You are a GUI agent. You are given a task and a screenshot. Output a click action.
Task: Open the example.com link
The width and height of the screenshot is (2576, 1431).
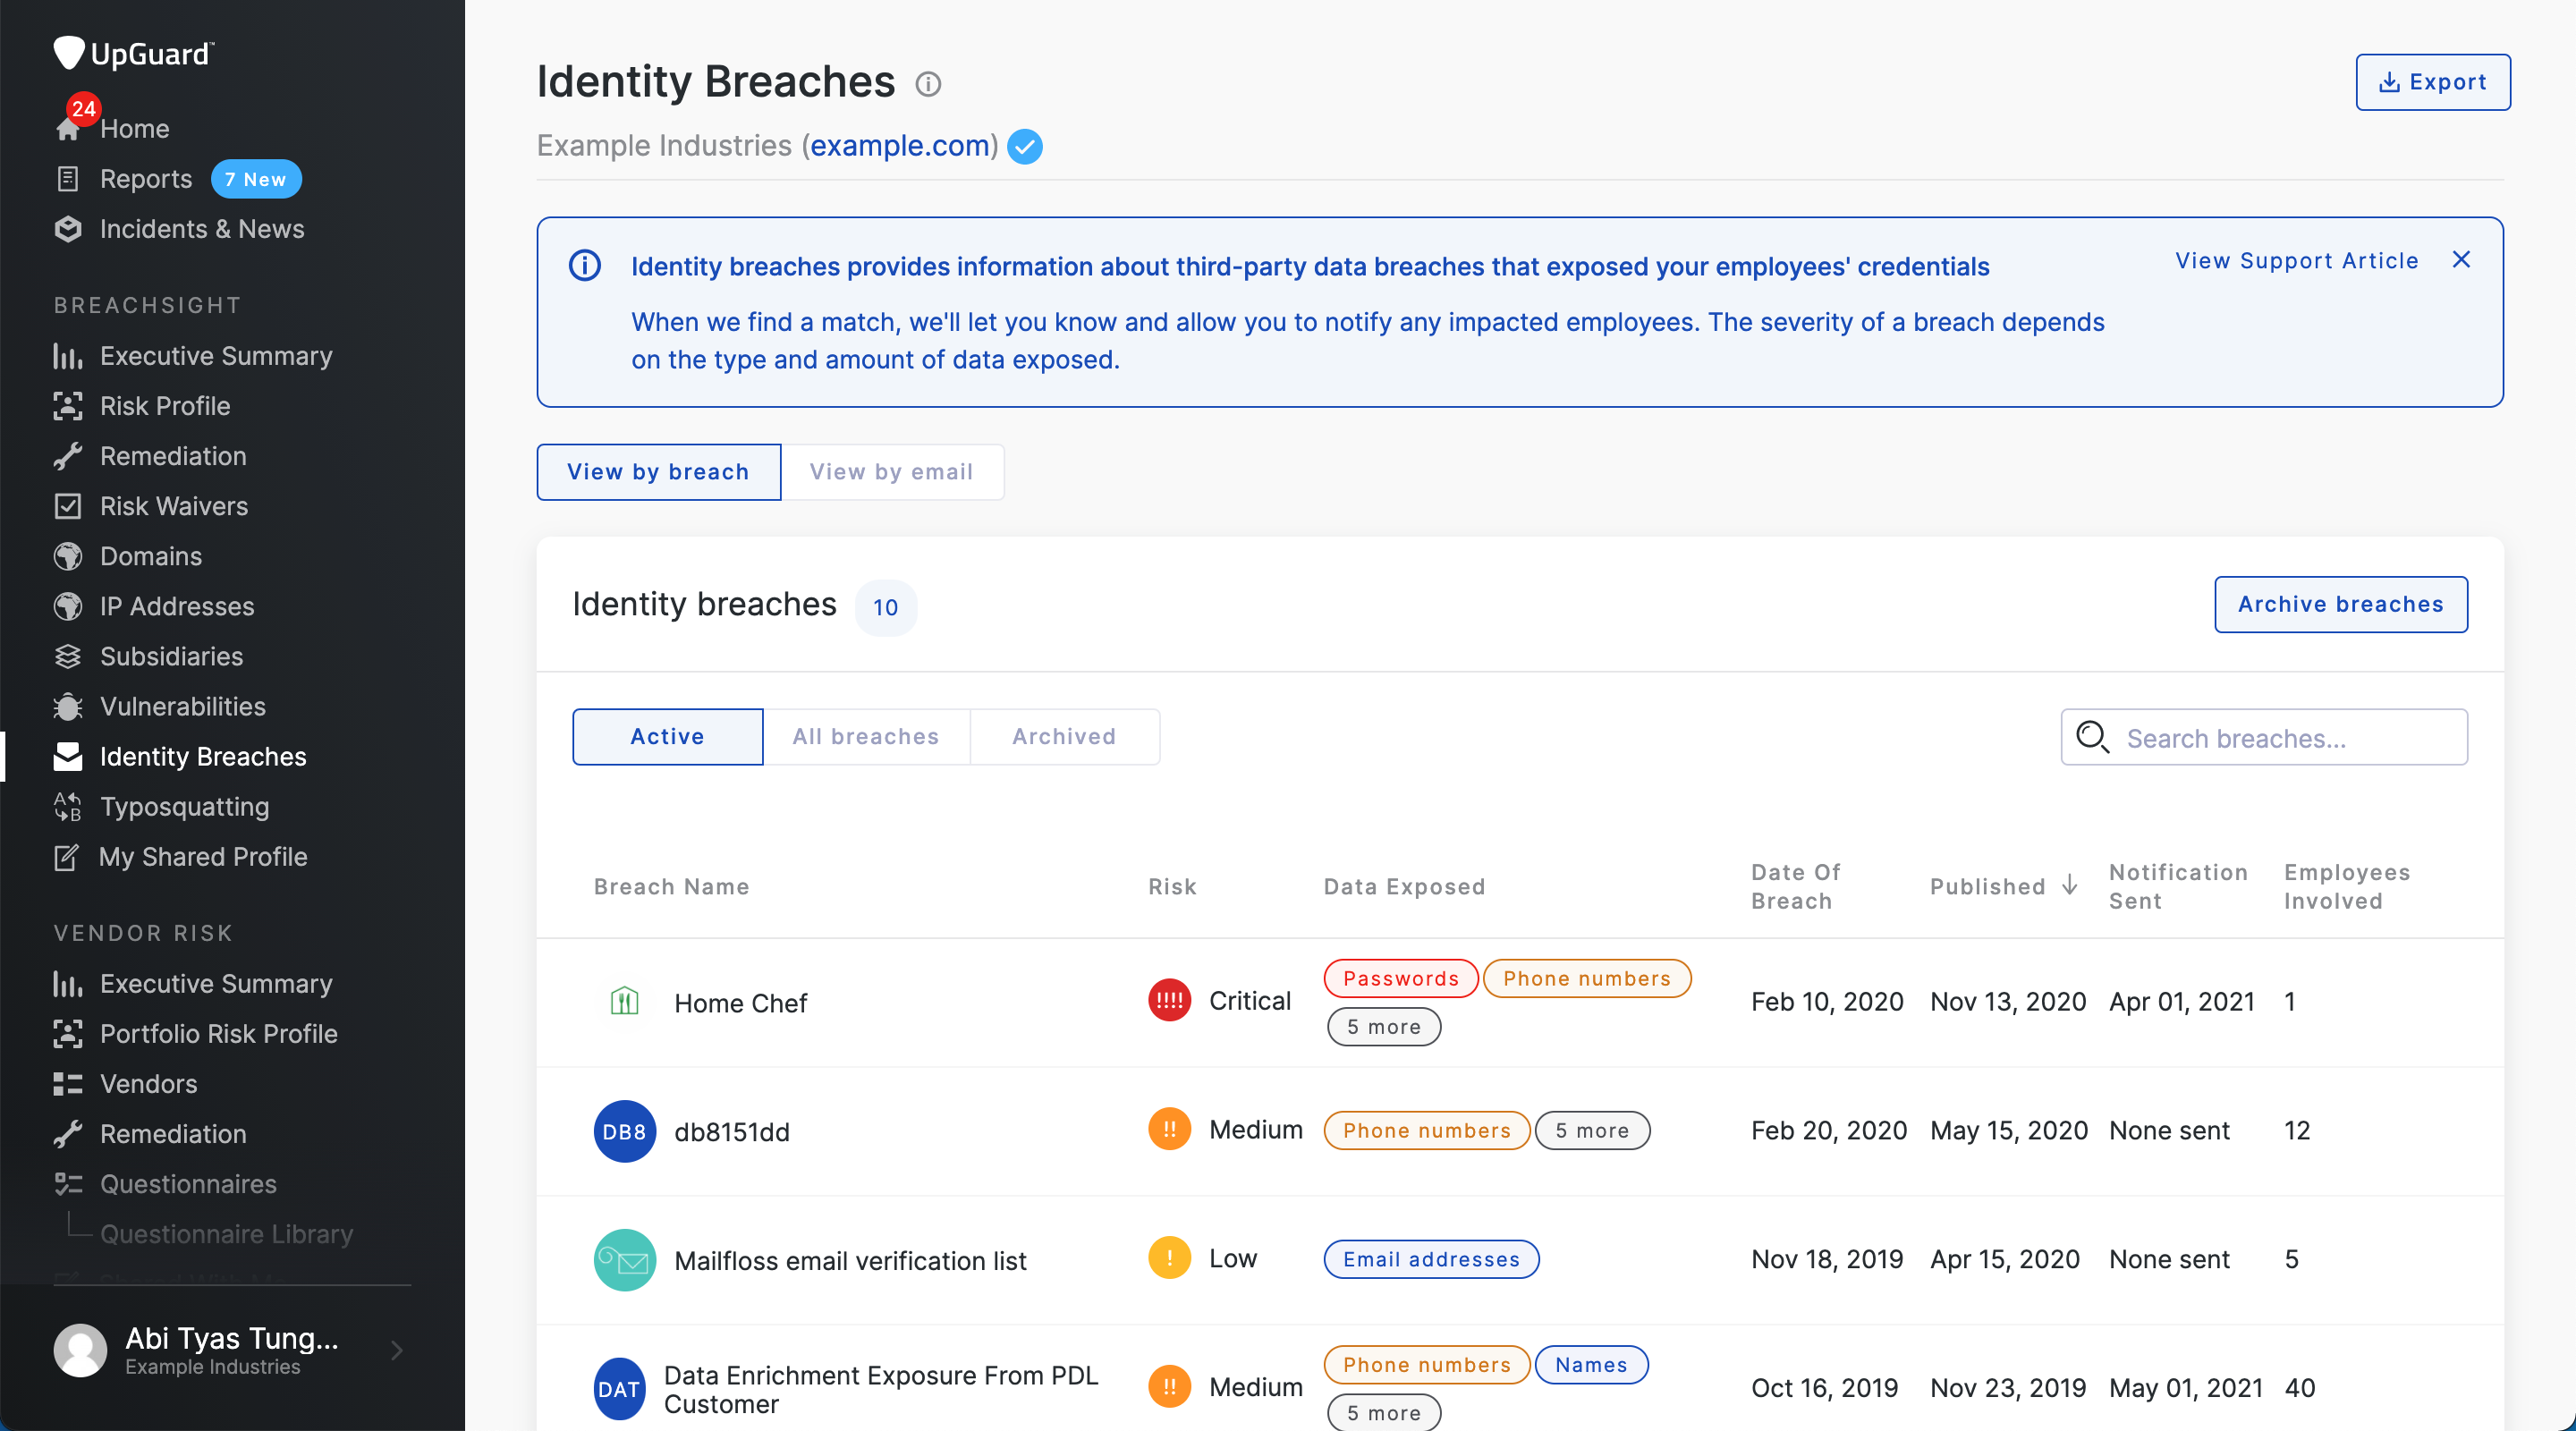(x=899, y=146)
